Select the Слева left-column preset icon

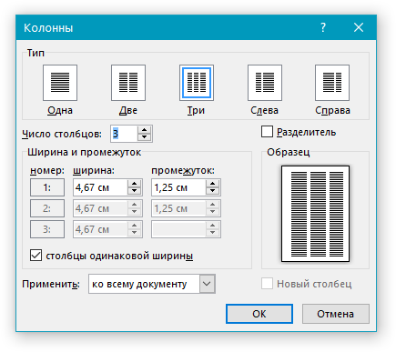[x=265, y=83]
